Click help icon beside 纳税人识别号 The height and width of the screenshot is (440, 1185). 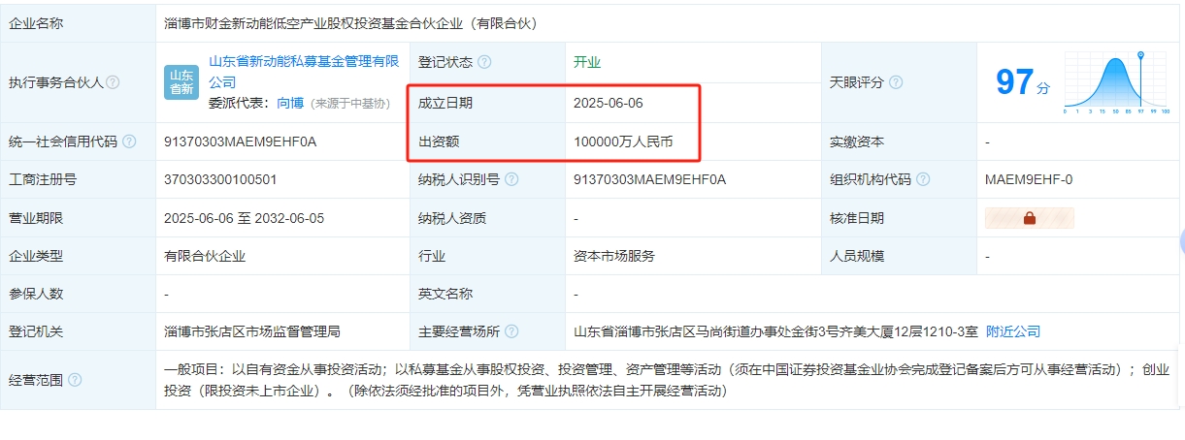[x=511, y=179]
